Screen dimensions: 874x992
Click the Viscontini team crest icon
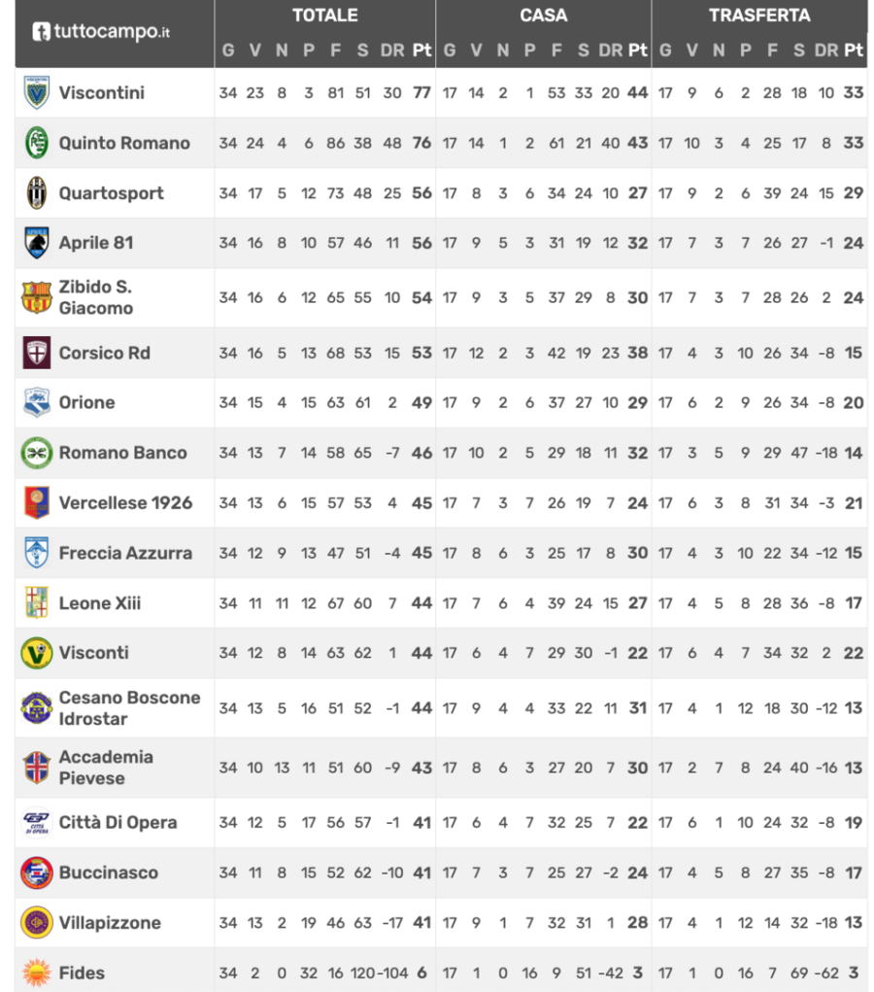[x=37, y=92]
